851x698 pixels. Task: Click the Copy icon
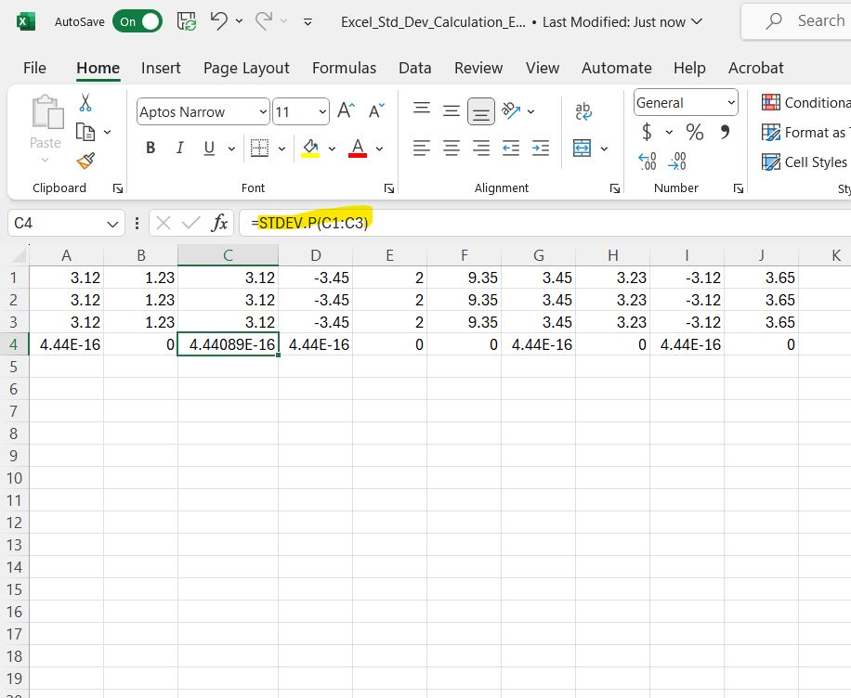coord(85,132)
